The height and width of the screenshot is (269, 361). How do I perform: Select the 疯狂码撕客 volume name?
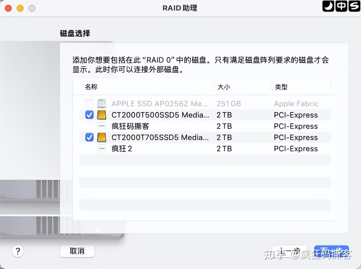tap(130, 126)
